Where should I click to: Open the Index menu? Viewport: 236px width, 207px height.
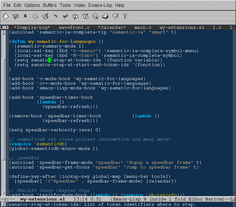click(80, 5)
